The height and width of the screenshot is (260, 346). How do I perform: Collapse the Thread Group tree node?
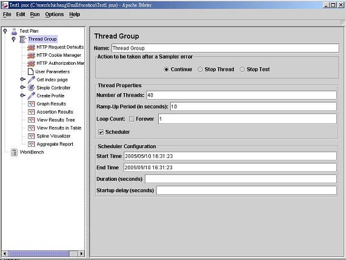click(14, 39)
